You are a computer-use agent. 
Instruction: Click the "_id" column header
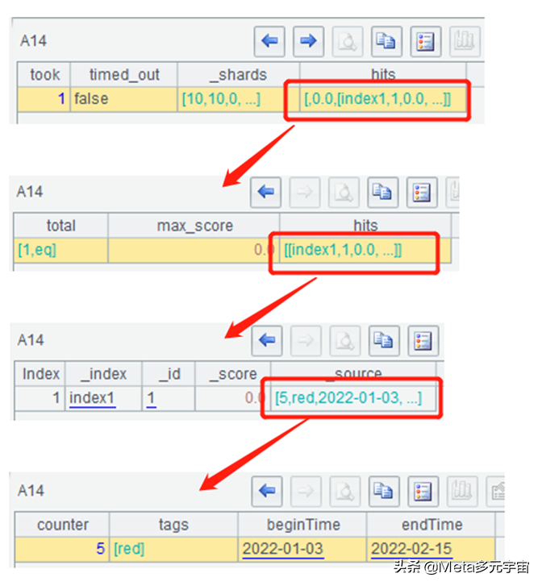coord(169,374)
